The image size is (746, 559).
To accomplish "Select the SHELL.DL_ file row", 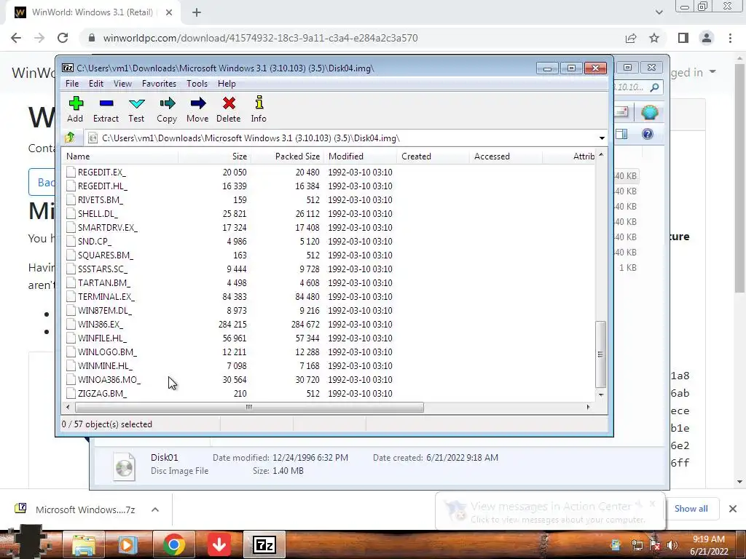I will [329, 213].
